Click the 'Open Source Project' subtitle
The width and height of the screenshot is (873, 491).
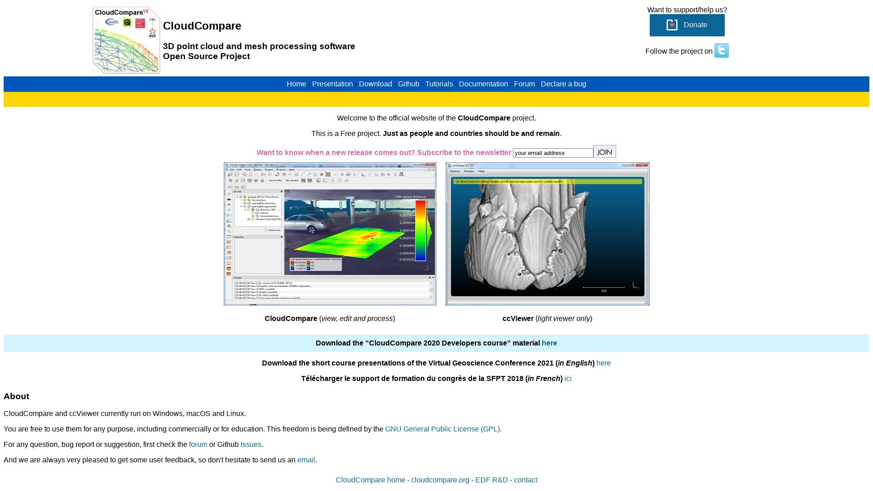click(206, 56)
